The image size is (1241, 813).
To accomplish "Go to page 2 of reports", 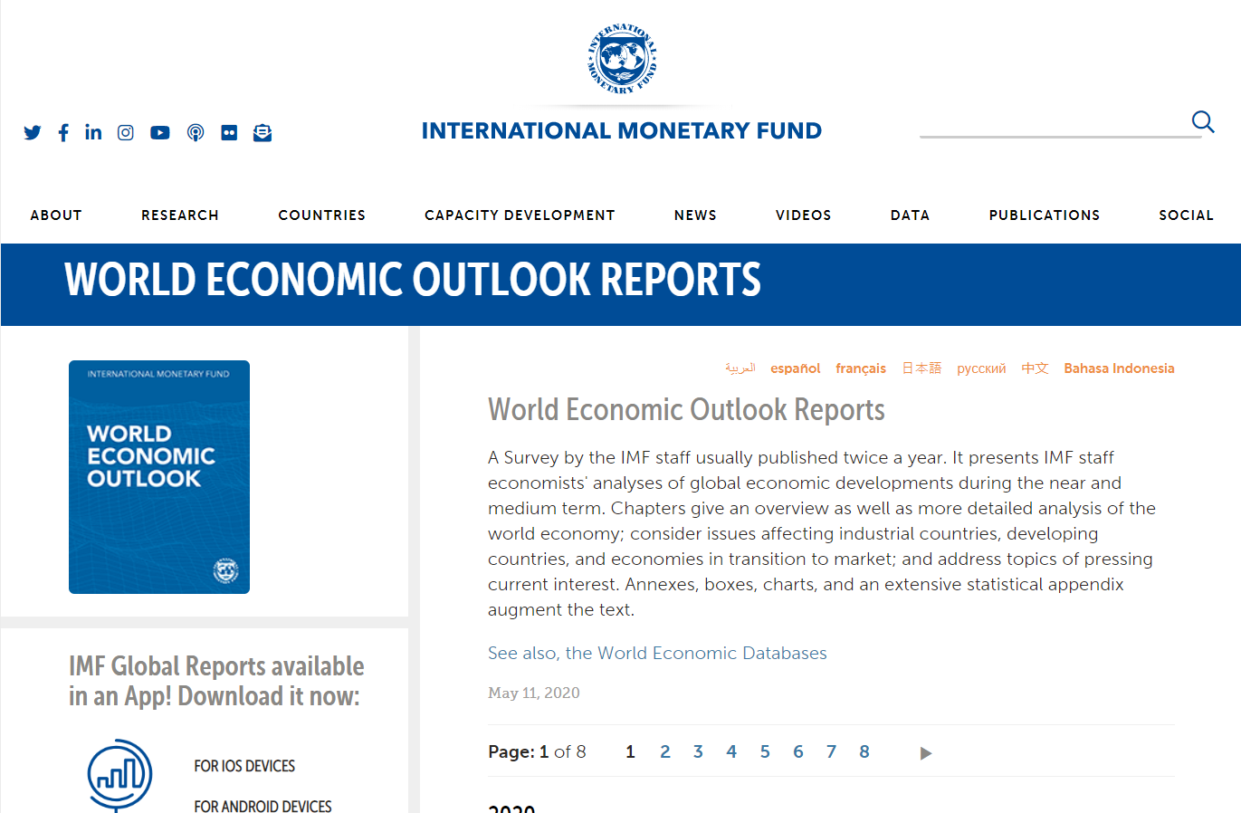I will coord(665,751).
